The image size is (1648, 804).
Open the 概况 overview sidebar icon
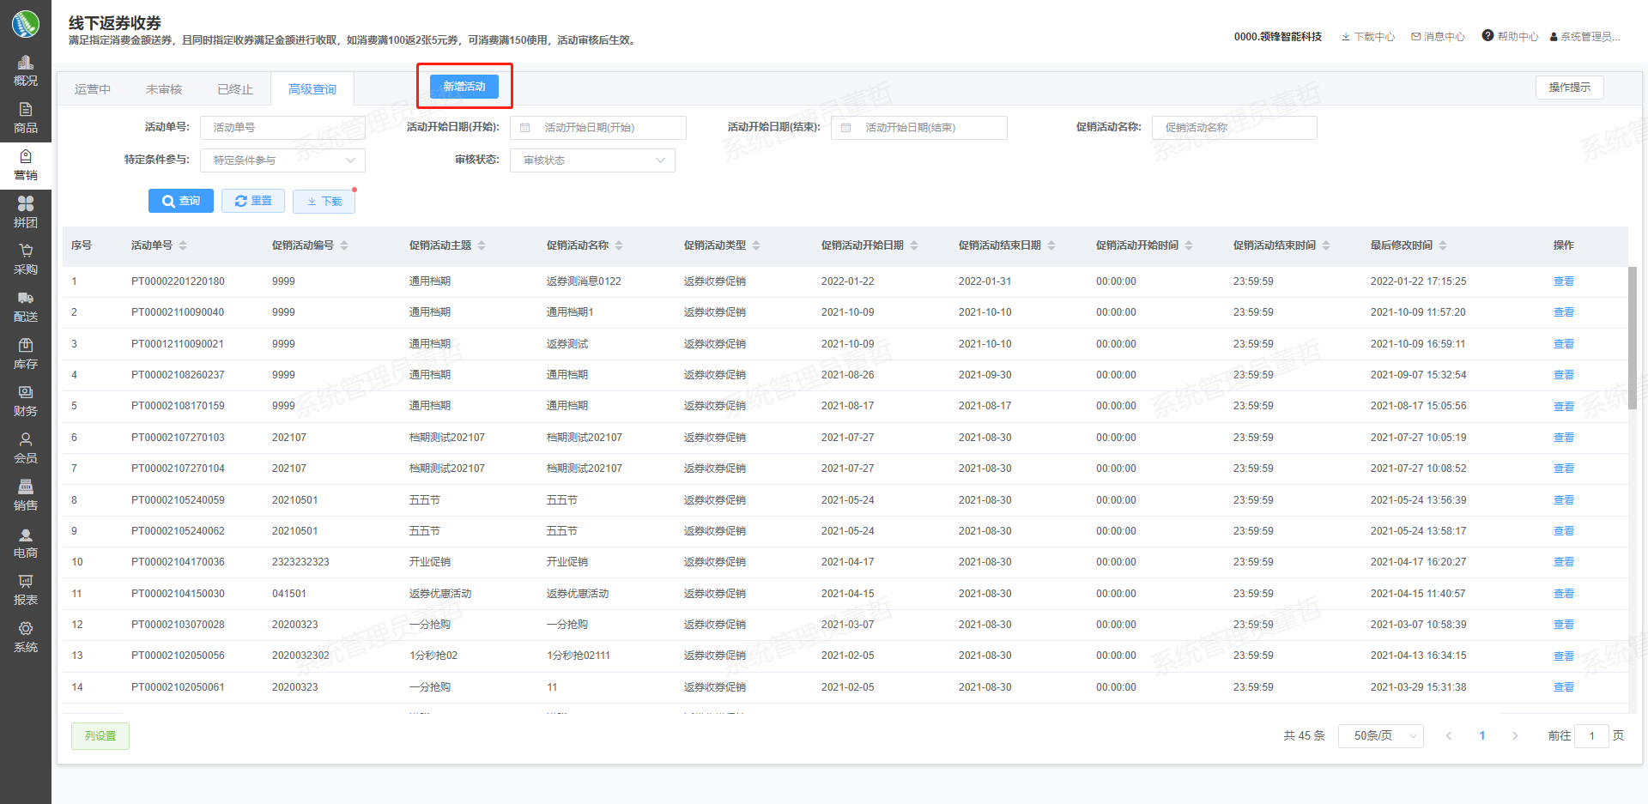[26, 63]
